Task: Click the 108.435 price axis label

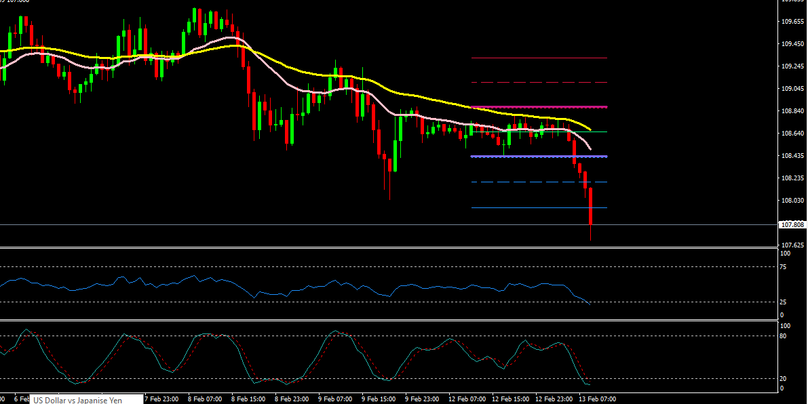Action: point(793,155)
